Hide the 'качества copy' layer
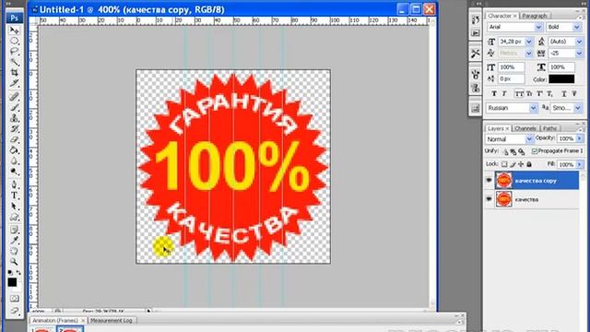This screenshot has width=590, height=332. tap(489, 181)
